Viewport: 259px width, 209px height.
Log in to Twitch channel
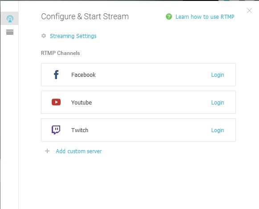point(218,130)
